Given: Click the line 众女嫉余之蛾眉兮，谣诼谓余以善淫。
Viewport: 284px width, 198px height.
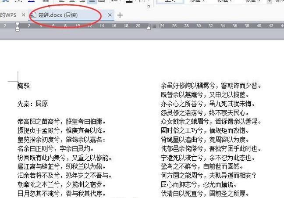Looking at the screenshot, I should tap(211, 122).
